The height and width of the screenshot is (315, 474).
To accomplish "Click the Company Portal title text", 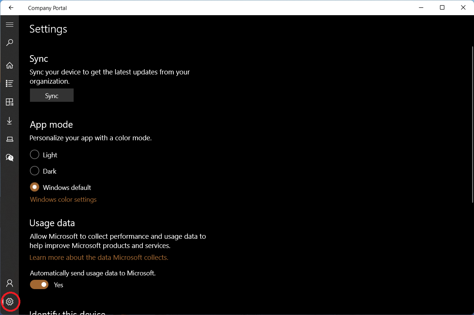I will 47,8.
